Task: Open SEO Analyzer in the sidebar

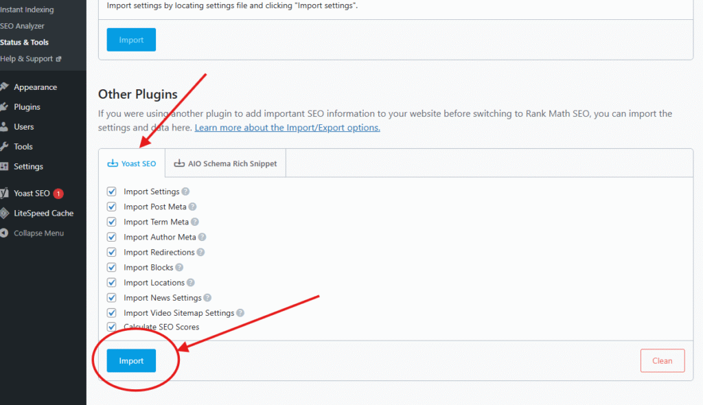Action: point(23,26)
